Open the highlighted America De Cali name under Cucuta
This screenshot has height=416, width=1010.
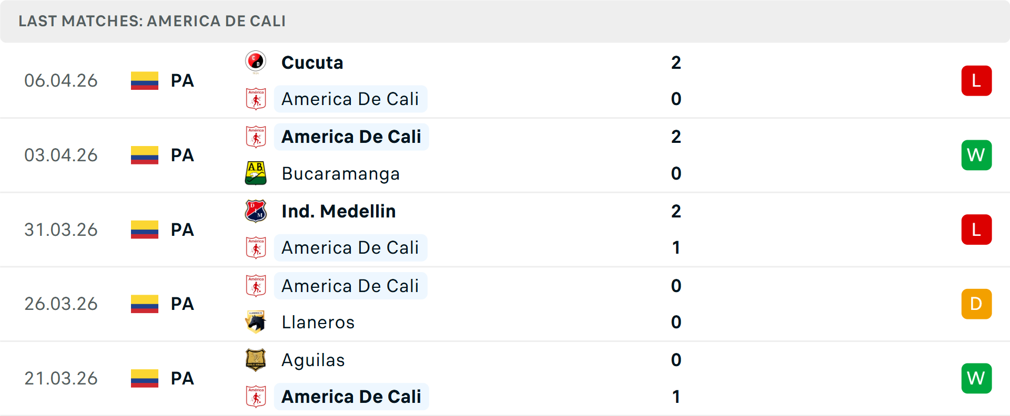coord(350,99)
